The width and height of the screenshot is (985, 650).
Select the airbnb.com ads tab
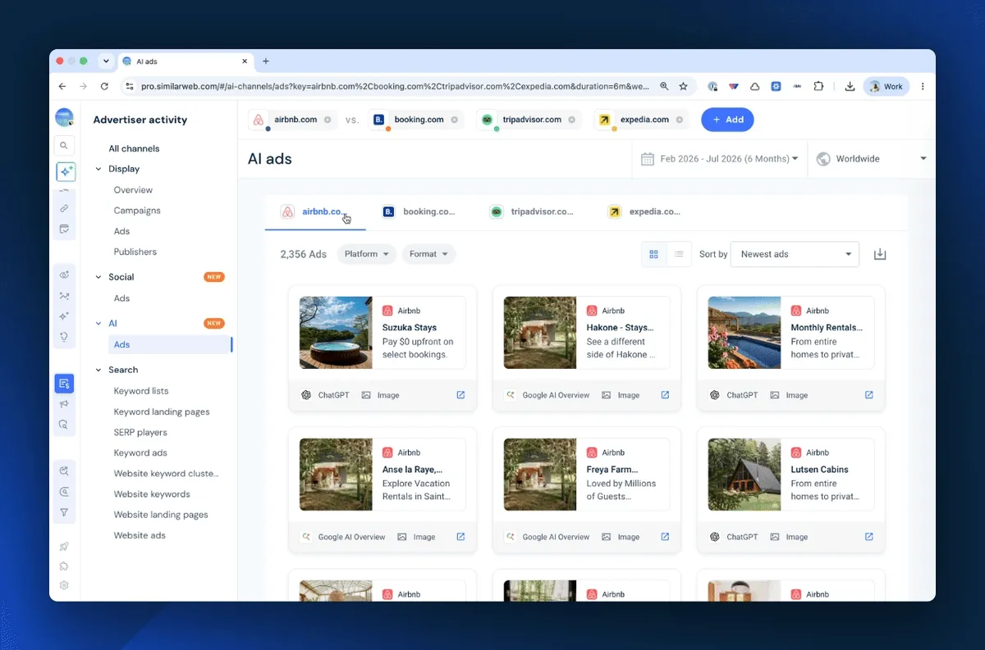[315, 211]
